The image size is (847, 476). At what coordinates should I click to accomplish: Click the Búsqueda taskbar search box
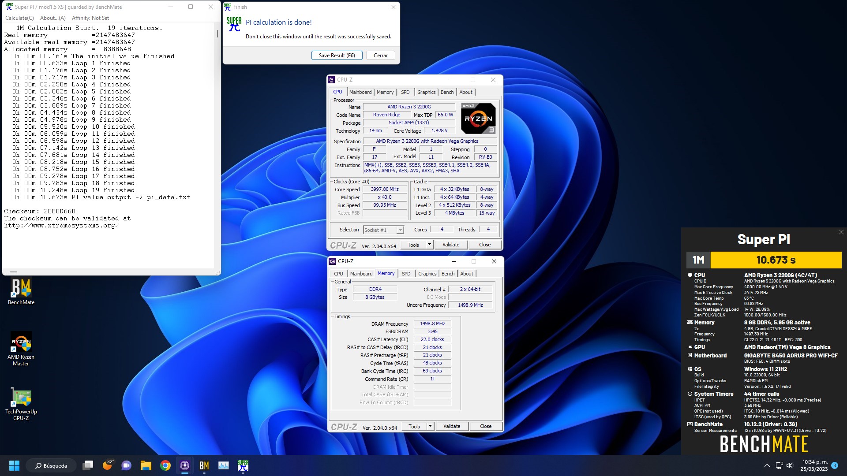pos(51,465)
